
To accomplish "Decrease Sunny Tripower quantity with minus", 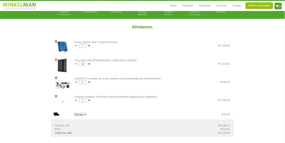I will click(76, 46).
